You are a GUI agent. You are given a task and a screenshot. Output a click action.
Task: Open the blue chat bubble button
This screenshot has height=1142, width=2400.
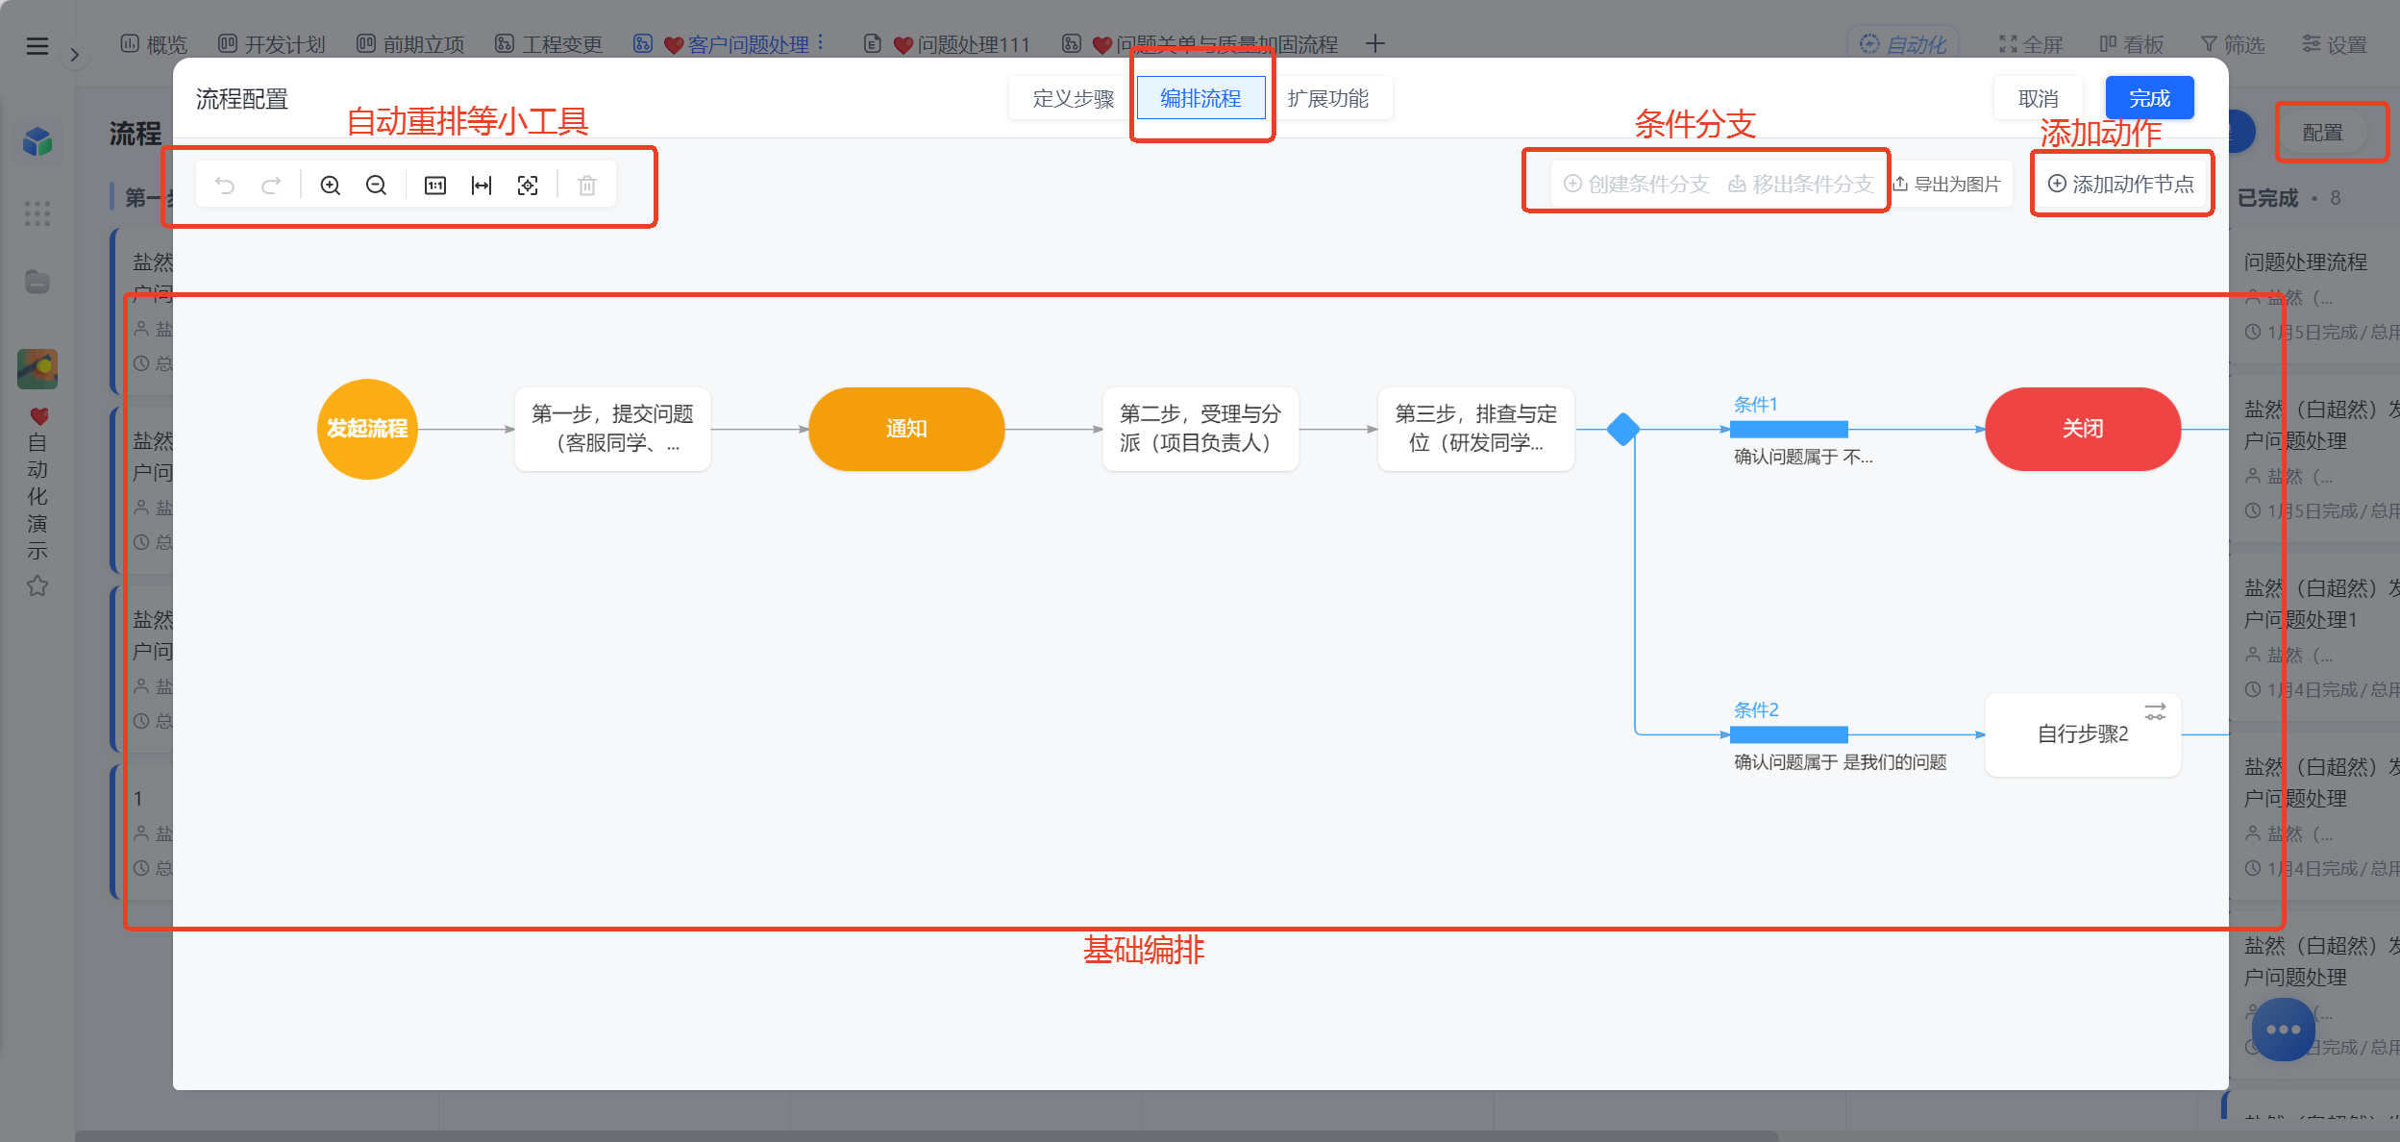[2283, 1030]
